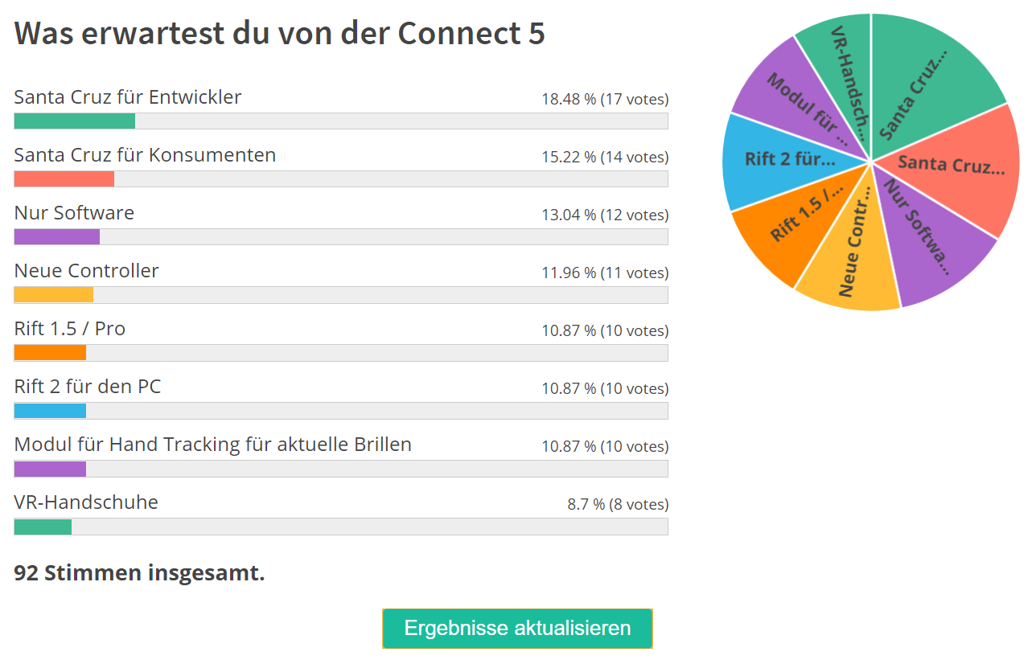Screen dimensions: 1032x660
Task: Click the orange Rift 1.5 / Pro bar
Action: [50, 352]
